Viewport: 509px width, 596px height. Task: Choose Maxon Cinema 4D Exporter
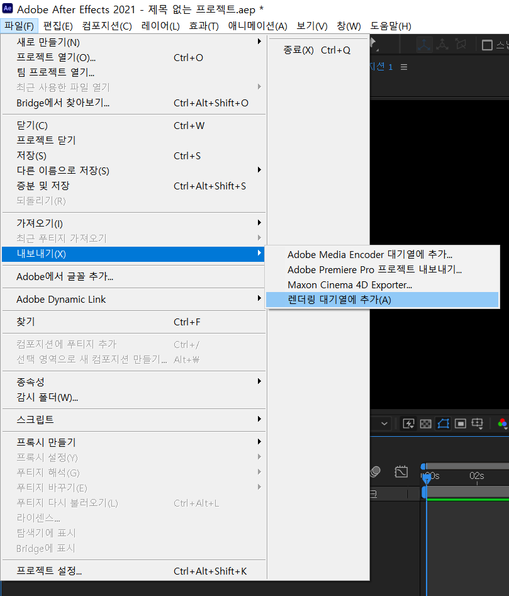[382, 284]
